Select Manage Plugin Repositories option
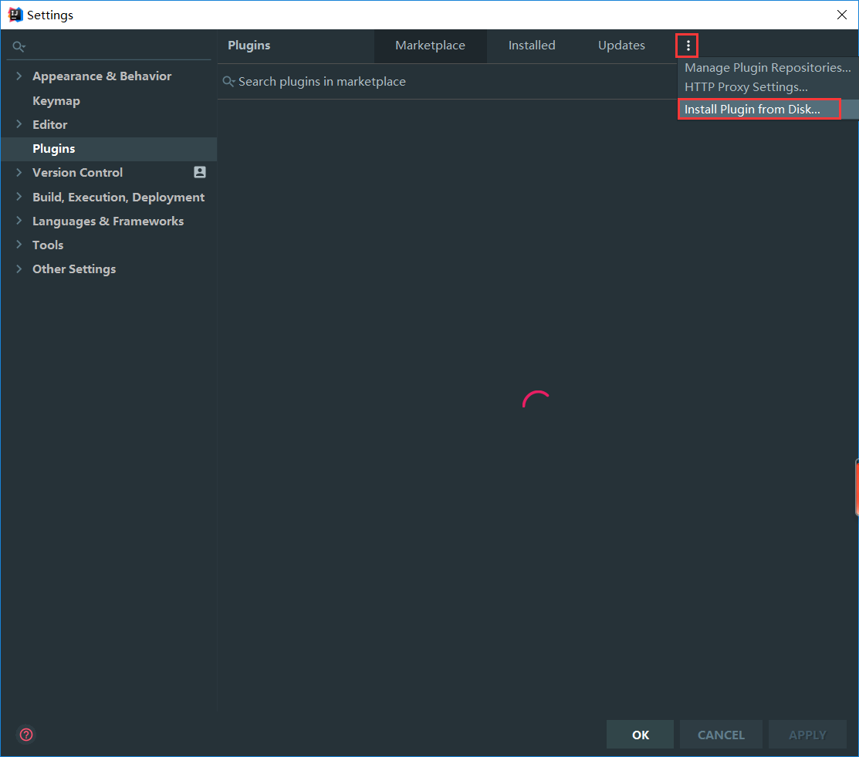The height and width of the screenshot is (757, 859). (x=767, y=68)
